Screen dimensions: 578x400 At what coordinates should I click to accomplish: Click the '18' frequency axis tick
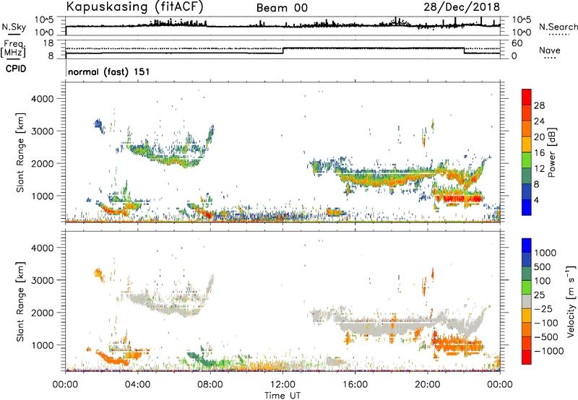48,43
